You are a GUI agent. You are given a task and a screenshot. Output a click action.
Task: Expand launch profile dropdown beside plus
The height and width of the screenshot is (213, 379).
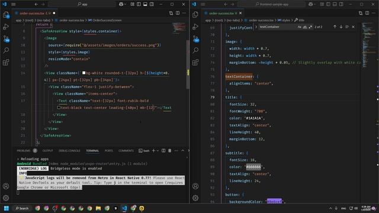pos(158,151)
